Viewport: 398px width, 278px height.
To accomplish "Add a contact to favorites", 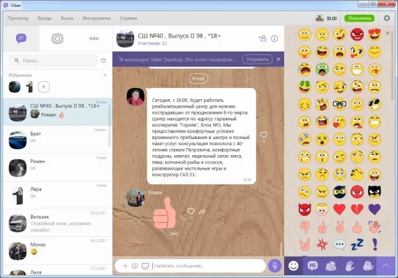I will click(x=44, y=87).
